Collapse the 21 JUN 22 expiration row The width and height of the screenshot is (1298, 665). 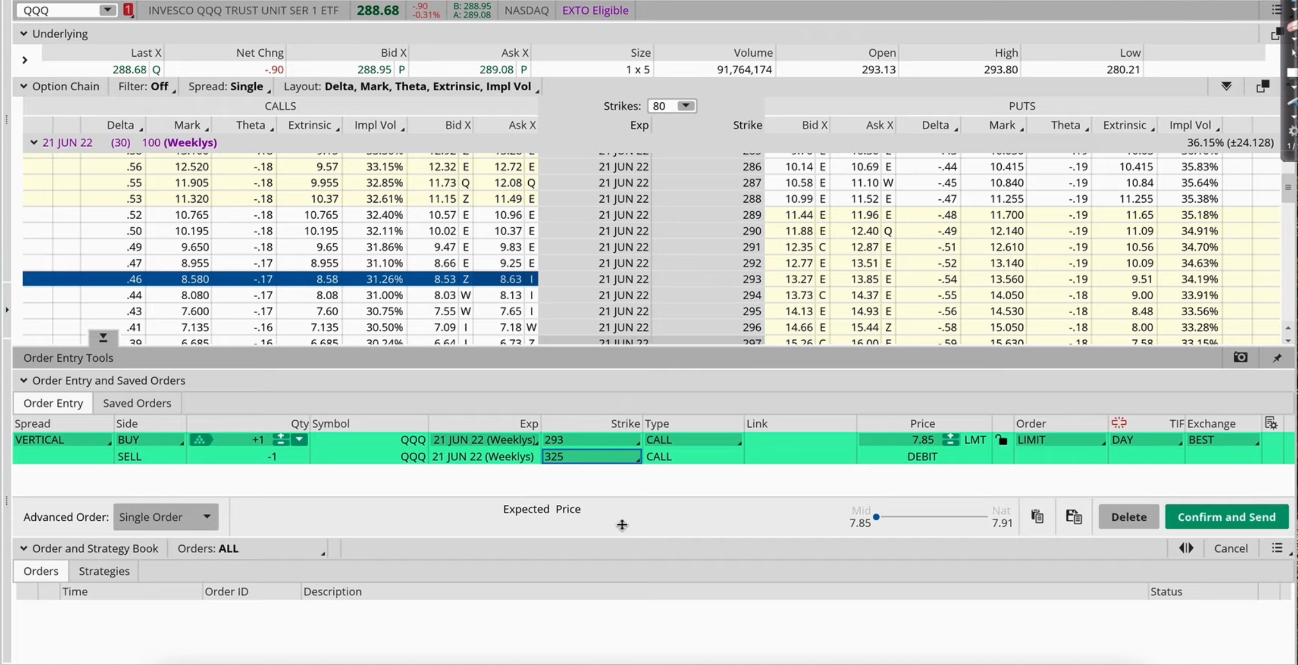coord(34,143)
